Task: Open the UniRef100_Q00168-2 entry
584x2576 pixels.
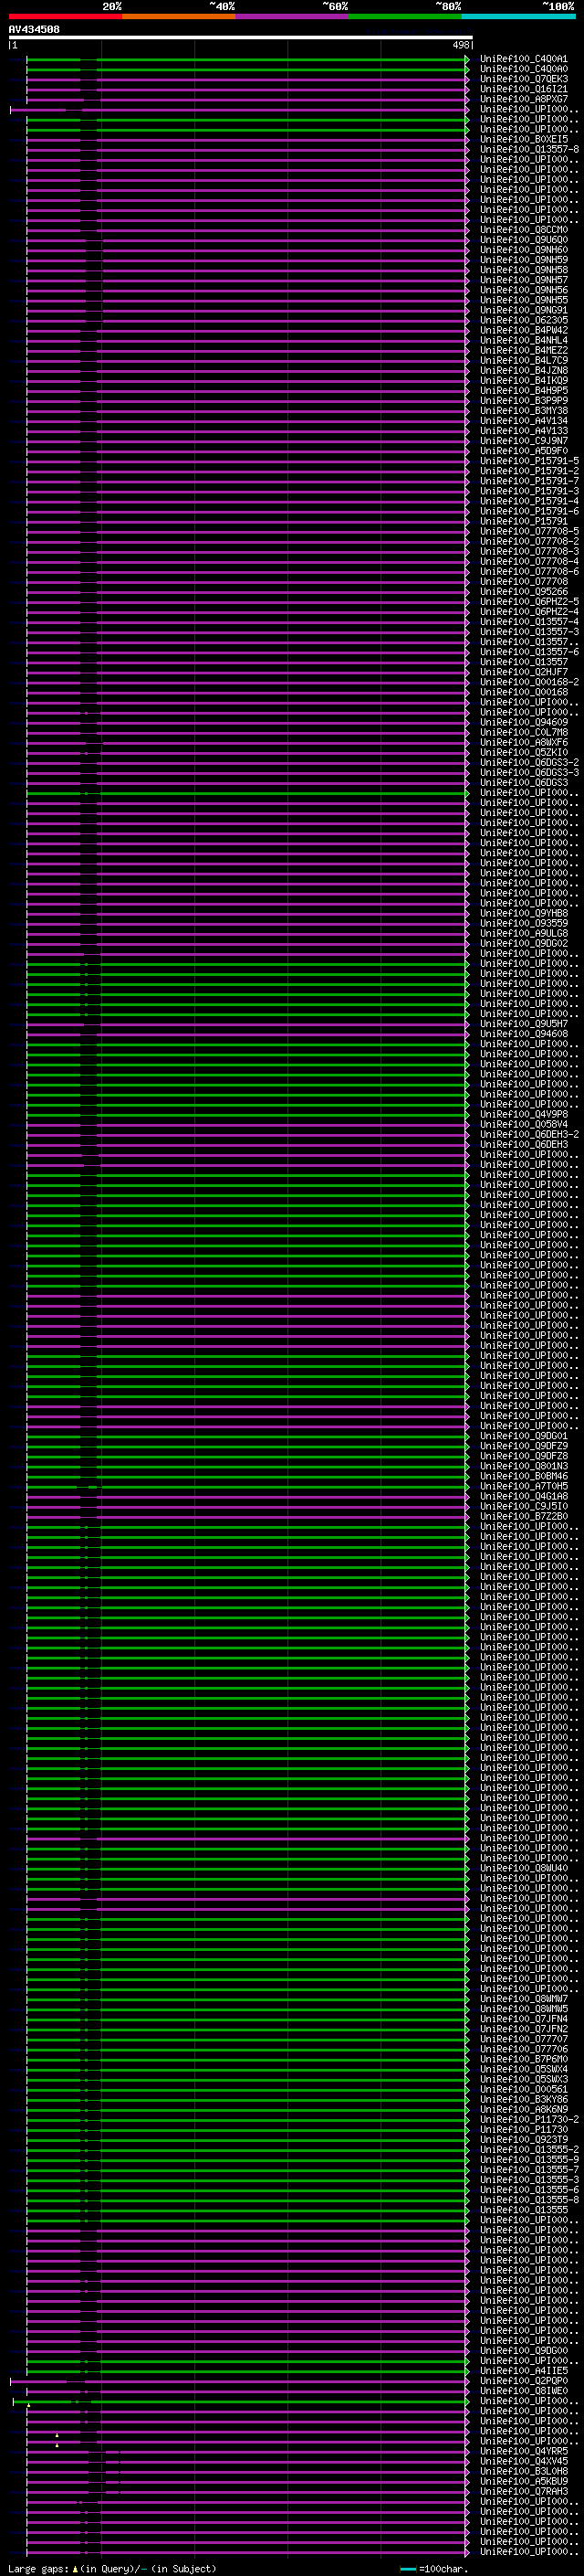Action: tap(529, 682)
